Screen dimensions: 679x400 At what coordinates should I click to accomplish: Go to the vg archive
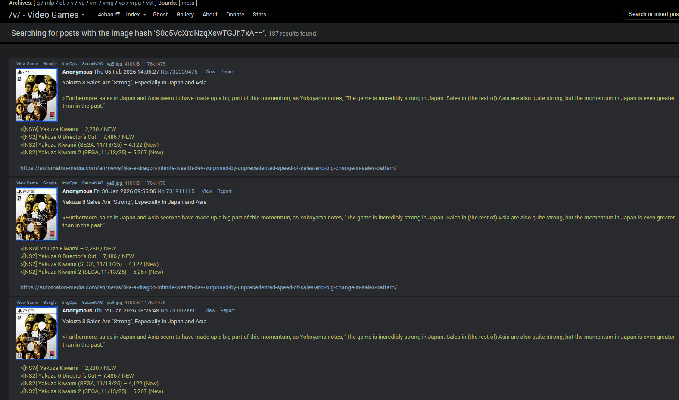(x=82, y=3)
